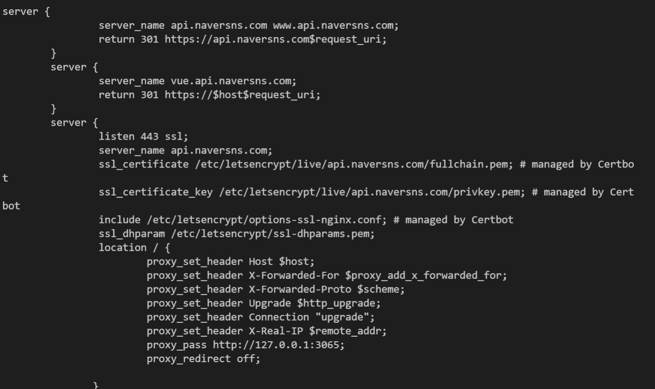This screenshot has width=655, height=389.
Task: Click the "proxy_redirect off;" directive
Action: pos(204,358)
